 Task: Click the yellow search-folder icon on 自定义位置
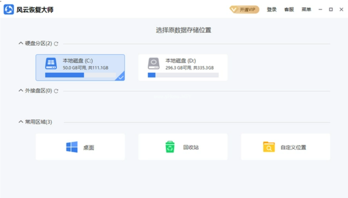tap(269, 146)
